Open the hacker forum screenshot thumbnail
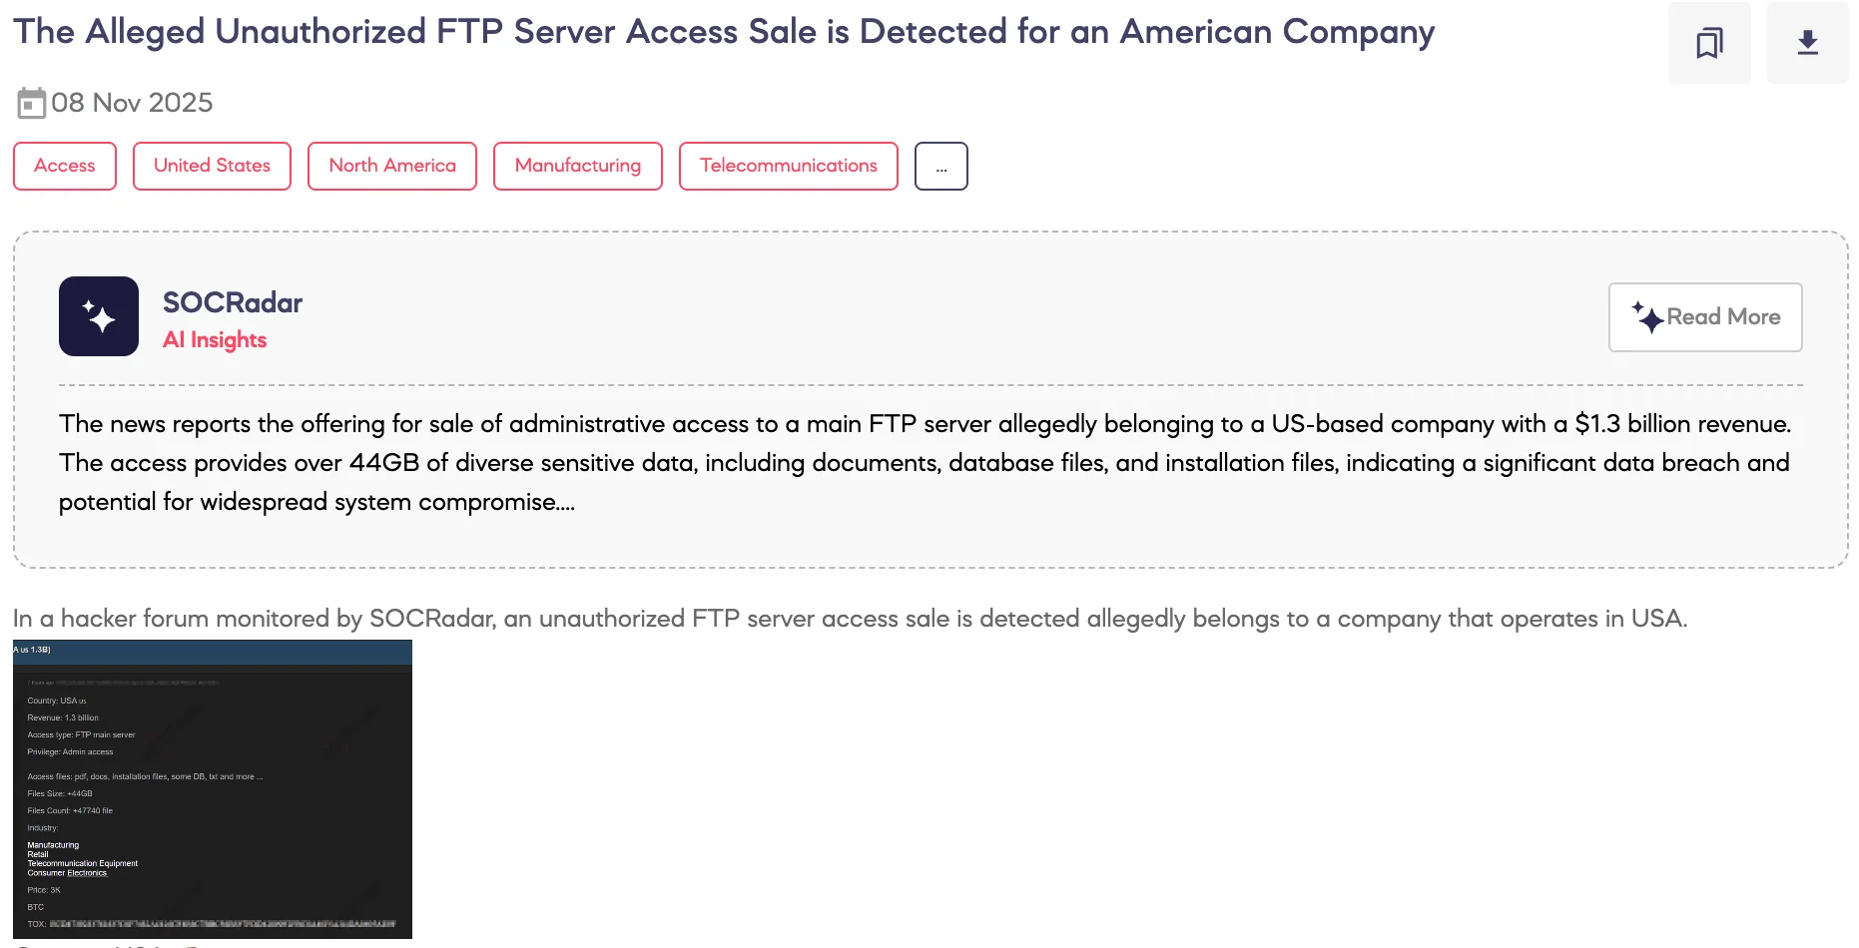 [x=213, y=789]
